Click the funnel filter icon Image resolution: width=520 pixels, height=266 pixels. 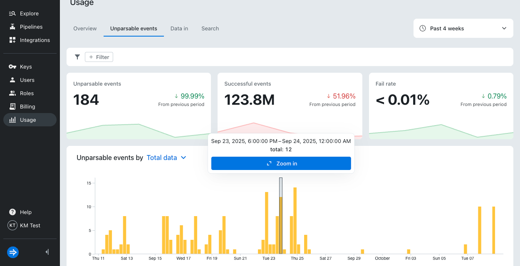click(77, 57)
